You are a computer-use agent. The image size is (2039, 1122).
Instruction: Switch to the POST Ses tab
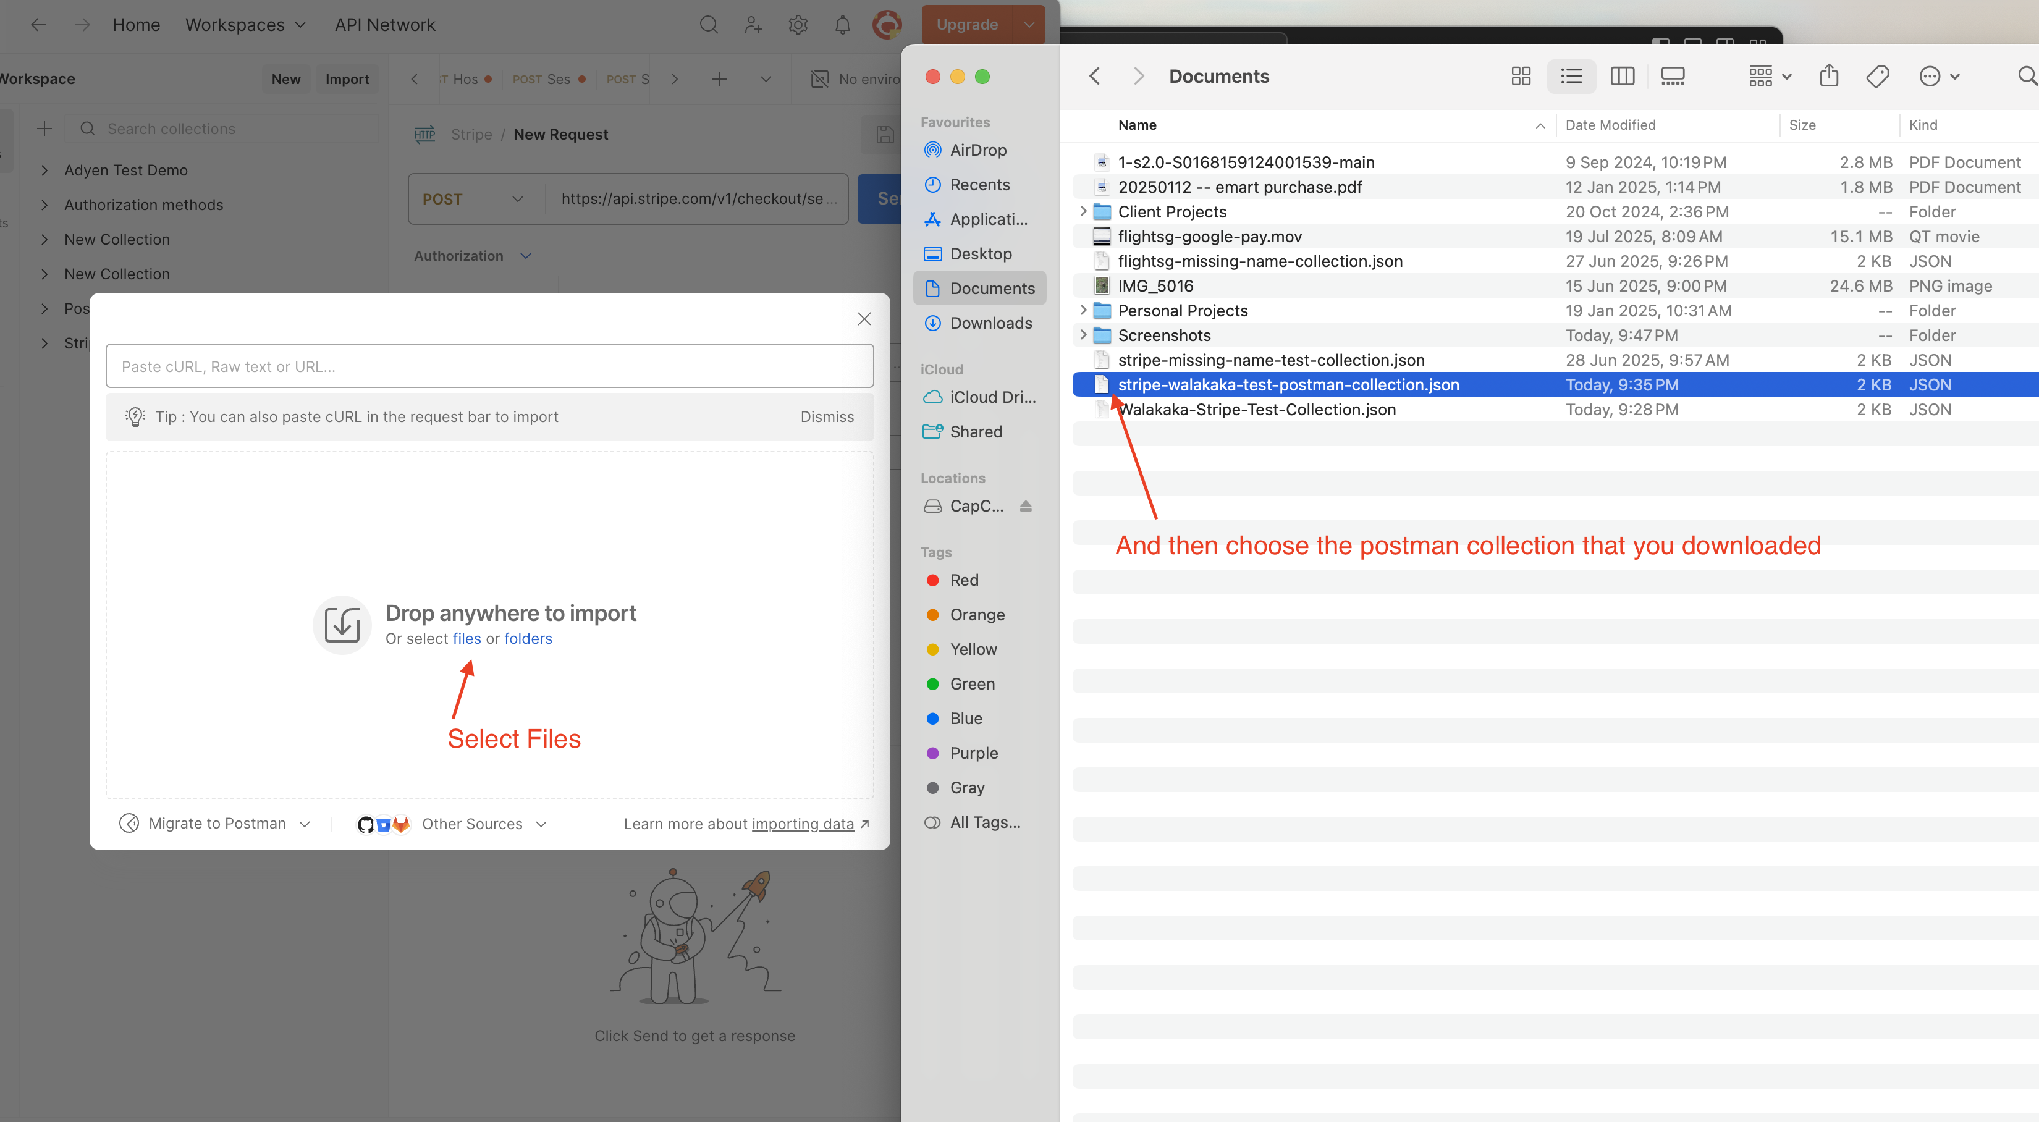click(549, 79)
